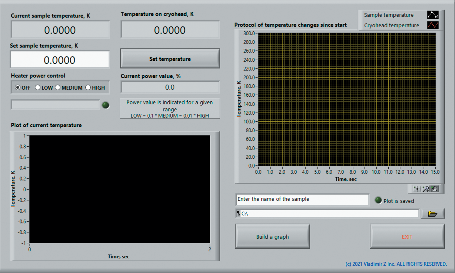
Task: Click the Plot is saved indicator LED
Action: 378,200
